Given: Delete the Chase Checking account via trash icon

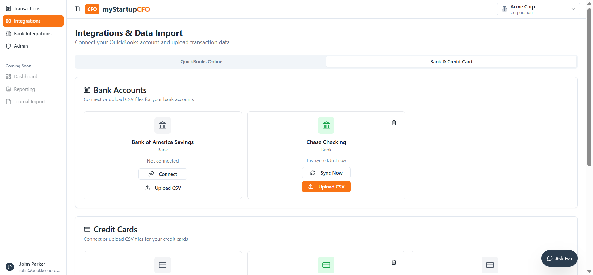Looking at the screenshot, I should (394, 123).
